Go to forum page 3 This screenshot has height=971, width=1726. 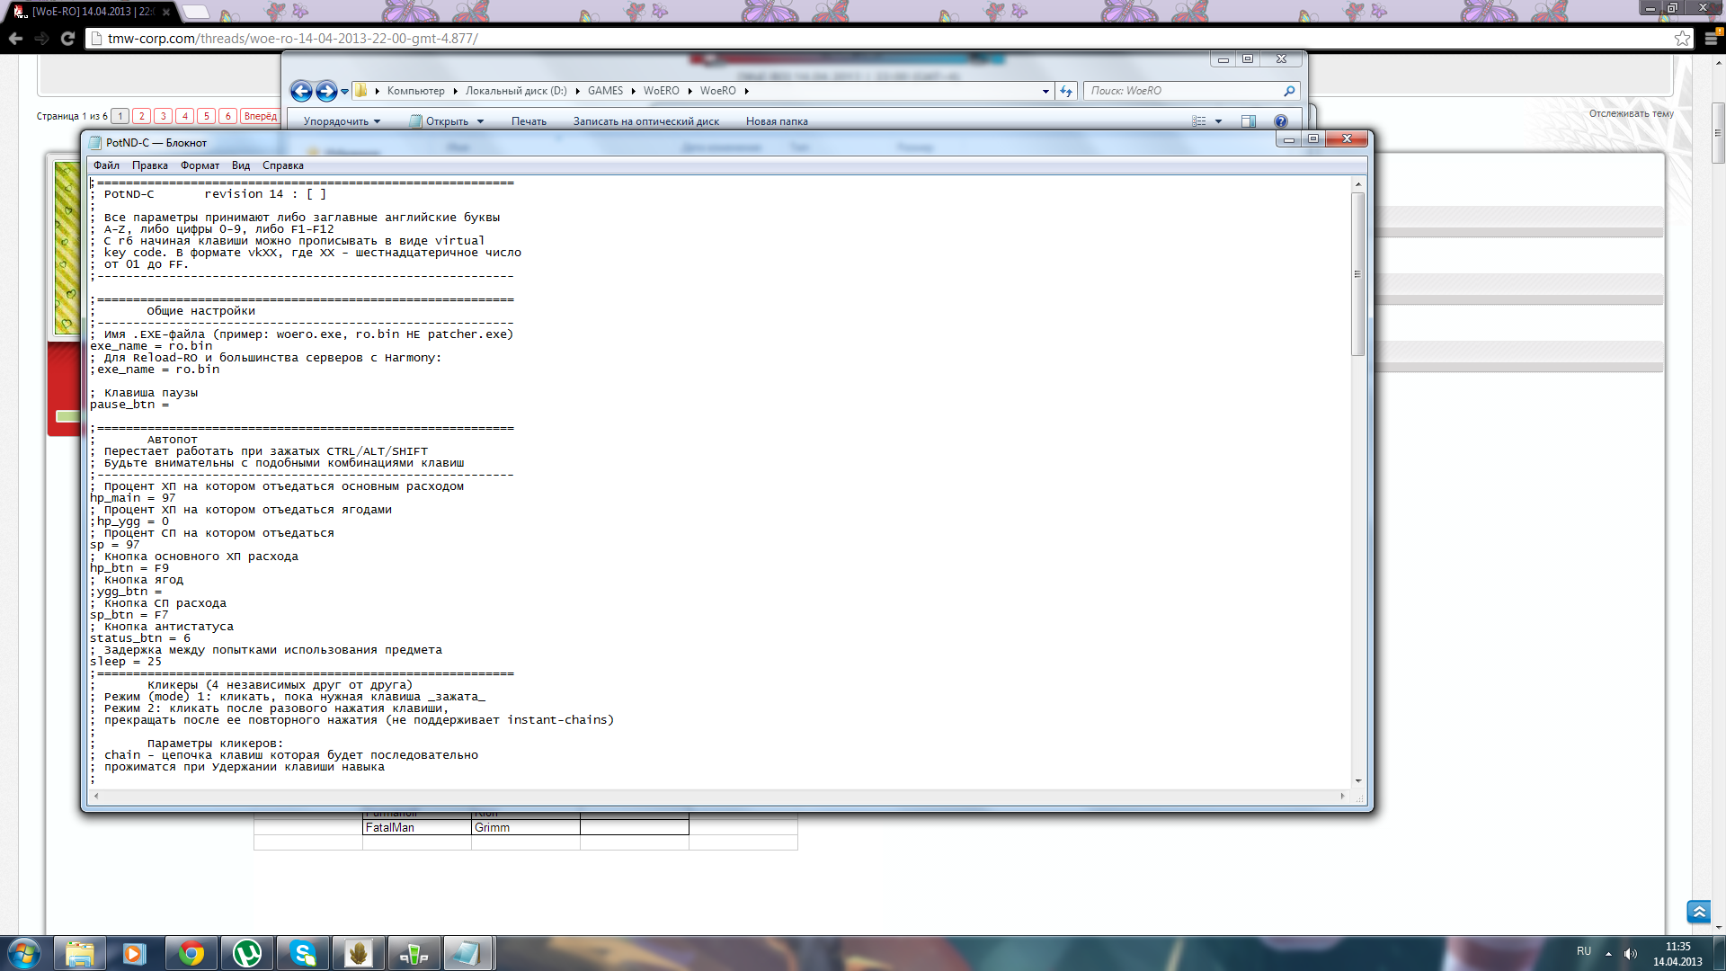pos(163,116)
